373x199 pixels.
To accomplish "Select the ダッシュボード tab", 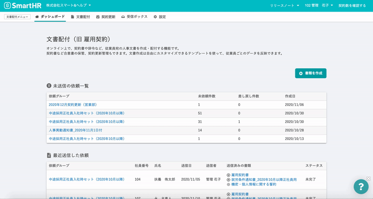I will (50, 17).
